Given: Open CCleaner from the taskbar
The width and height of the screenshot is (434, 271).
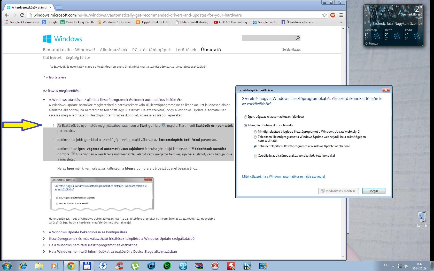Looking at the screenshot, I should point(119,266).
